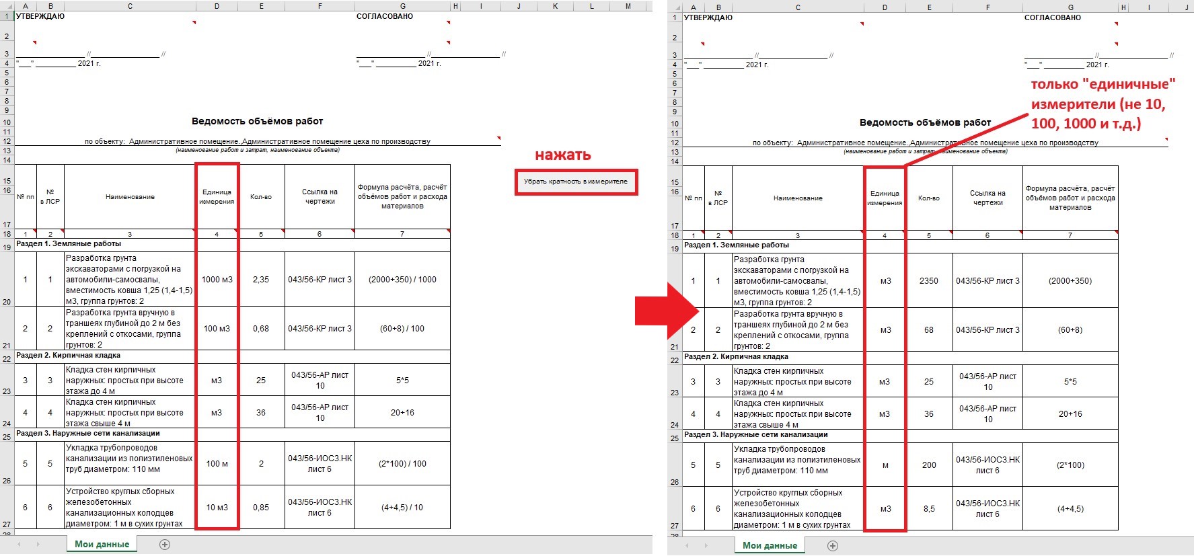Select 'СОГЛАСОВАНО' cell in right sheet

coord(1053,17)
